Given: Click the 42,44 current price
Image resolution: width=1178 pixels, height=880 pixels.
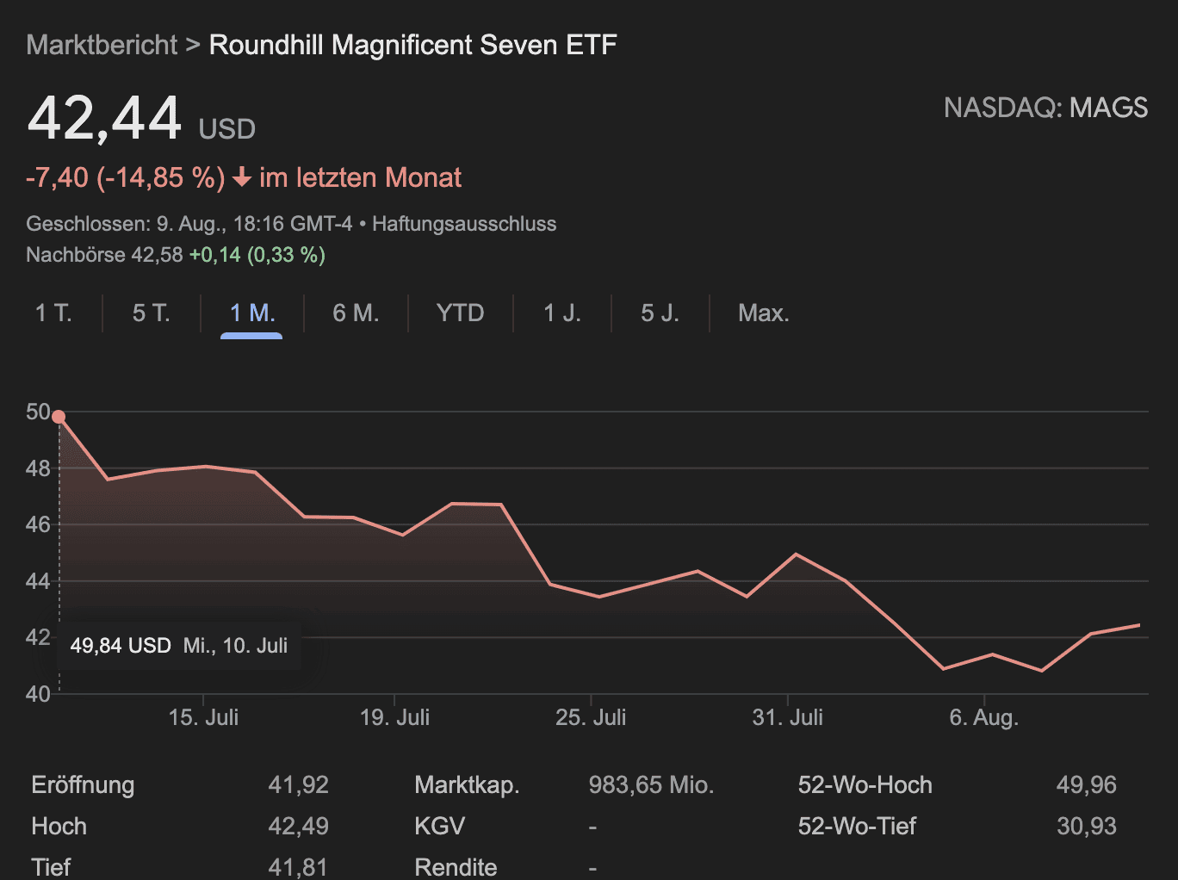Looking at the screenshot, I should click(x=105, y=118).
